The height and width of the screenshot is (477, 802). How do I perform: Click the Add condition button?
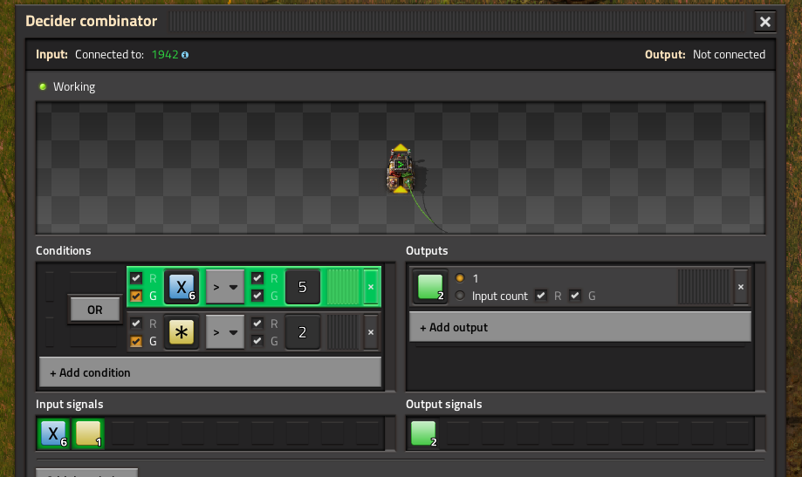[209, 372]
